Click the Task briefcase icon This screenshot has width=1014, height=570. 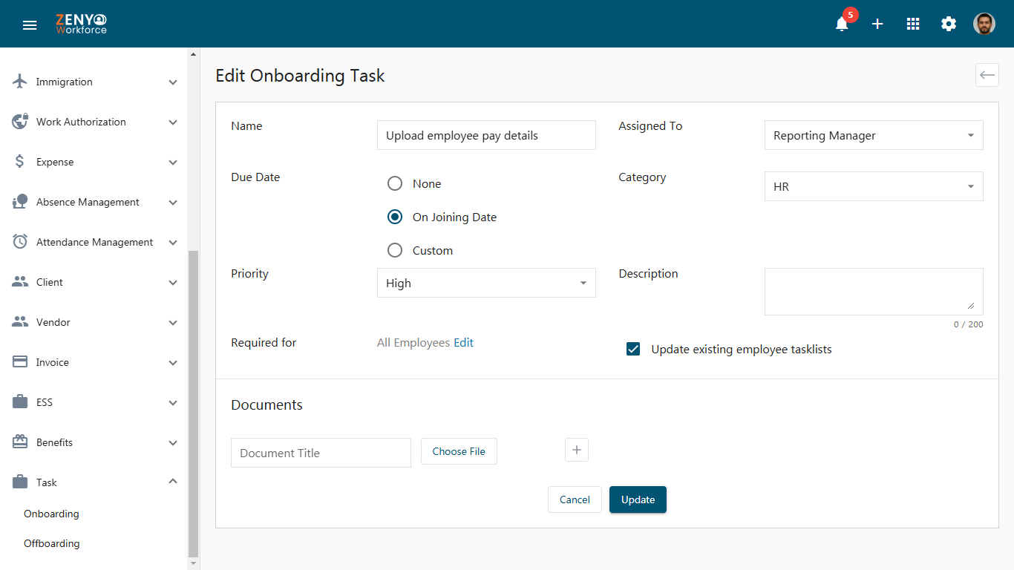(20, 482)
